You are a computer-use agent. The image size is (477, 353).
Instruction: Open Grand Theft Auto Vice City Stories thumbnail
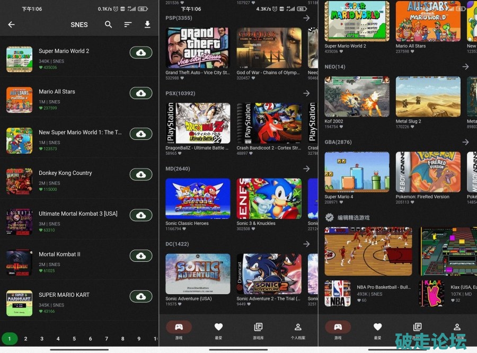click(198, 48)
